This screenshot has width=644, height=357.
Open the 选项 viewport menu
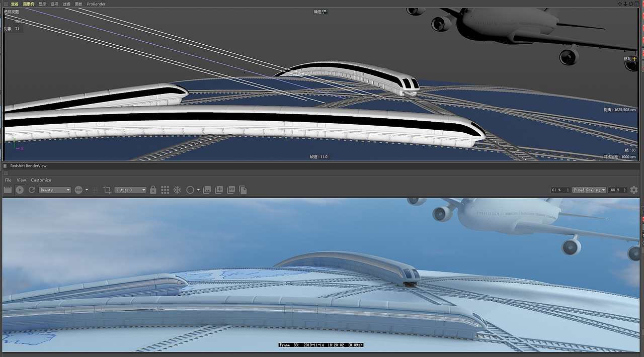click(54, 4)
